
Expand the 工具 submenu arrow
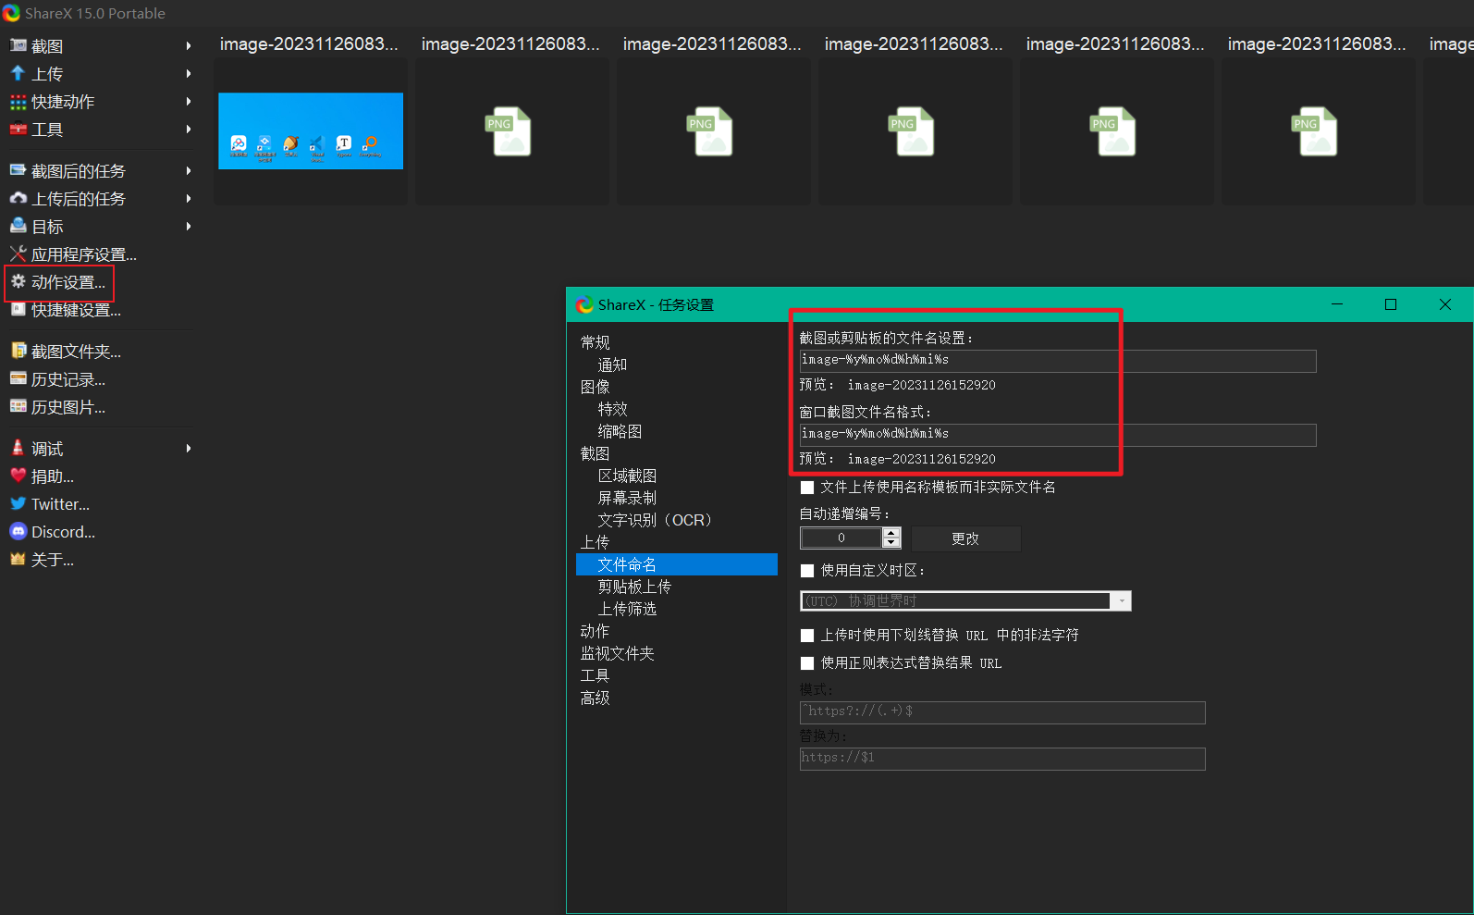(189, 129)
